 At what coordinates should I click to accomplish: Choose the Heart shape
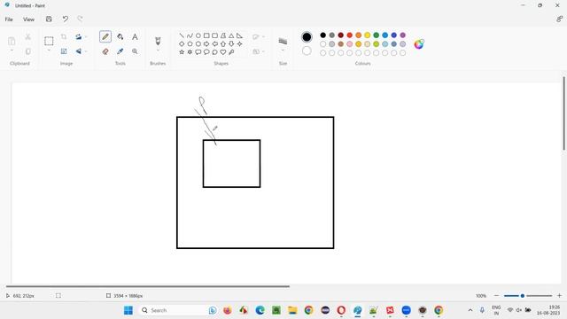click(x=222, y=52)
